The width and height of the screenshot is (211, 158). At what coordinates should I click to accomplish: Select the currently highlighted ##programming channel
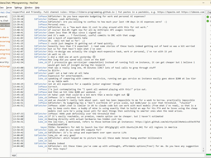pyautogui.click(x=5, y=25)
